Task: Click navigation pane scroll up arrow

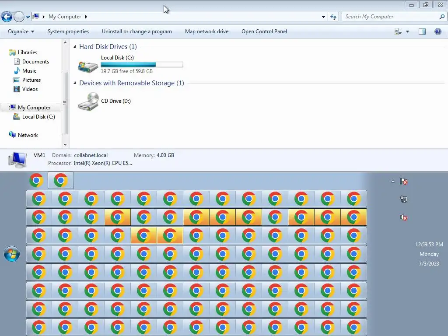Action: pos(65,42)
